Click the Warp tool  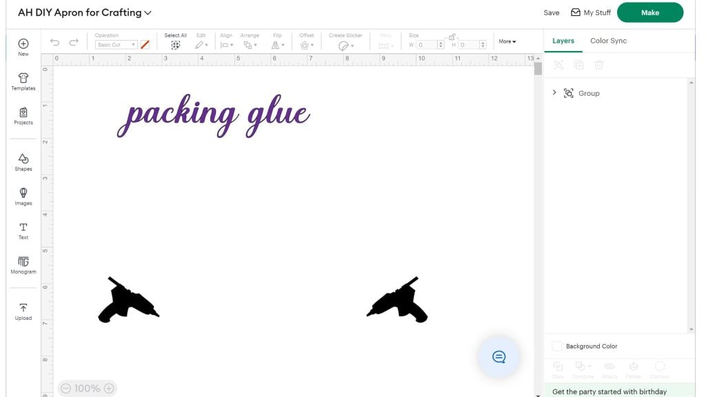[x=385, y=45]
